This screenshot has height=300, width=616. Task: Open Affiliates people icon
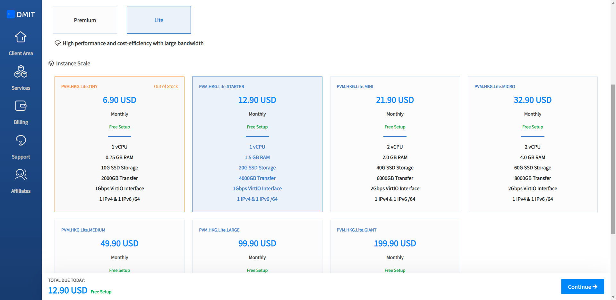21,174
